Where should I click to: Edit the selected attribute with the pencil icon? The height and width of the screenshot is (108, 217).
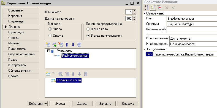point(54,45)
